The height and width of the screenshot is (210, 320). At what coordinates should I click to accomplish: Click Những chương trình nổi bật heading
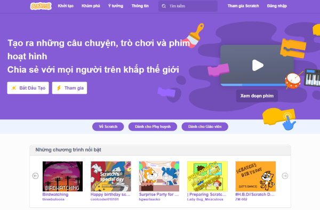pos(68,150)
